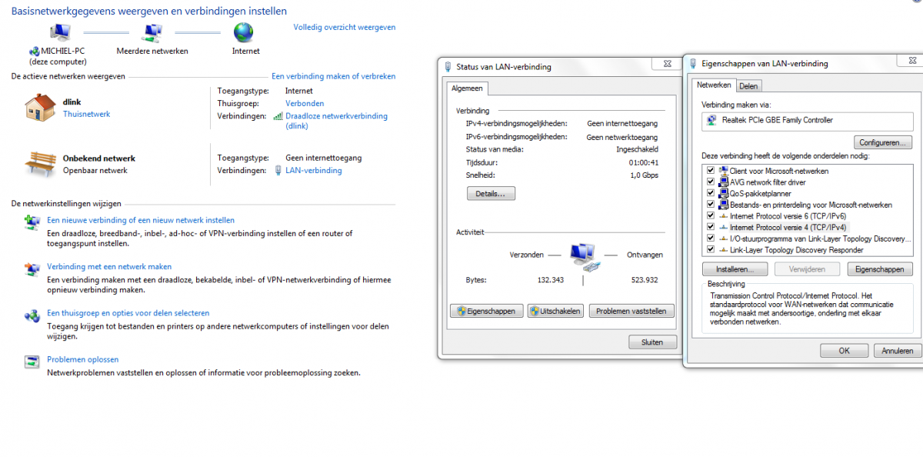Viewport: 923px width, 457px height.
Task: Click the Internet Protocol versie 6 item icon
Action: 723,216
